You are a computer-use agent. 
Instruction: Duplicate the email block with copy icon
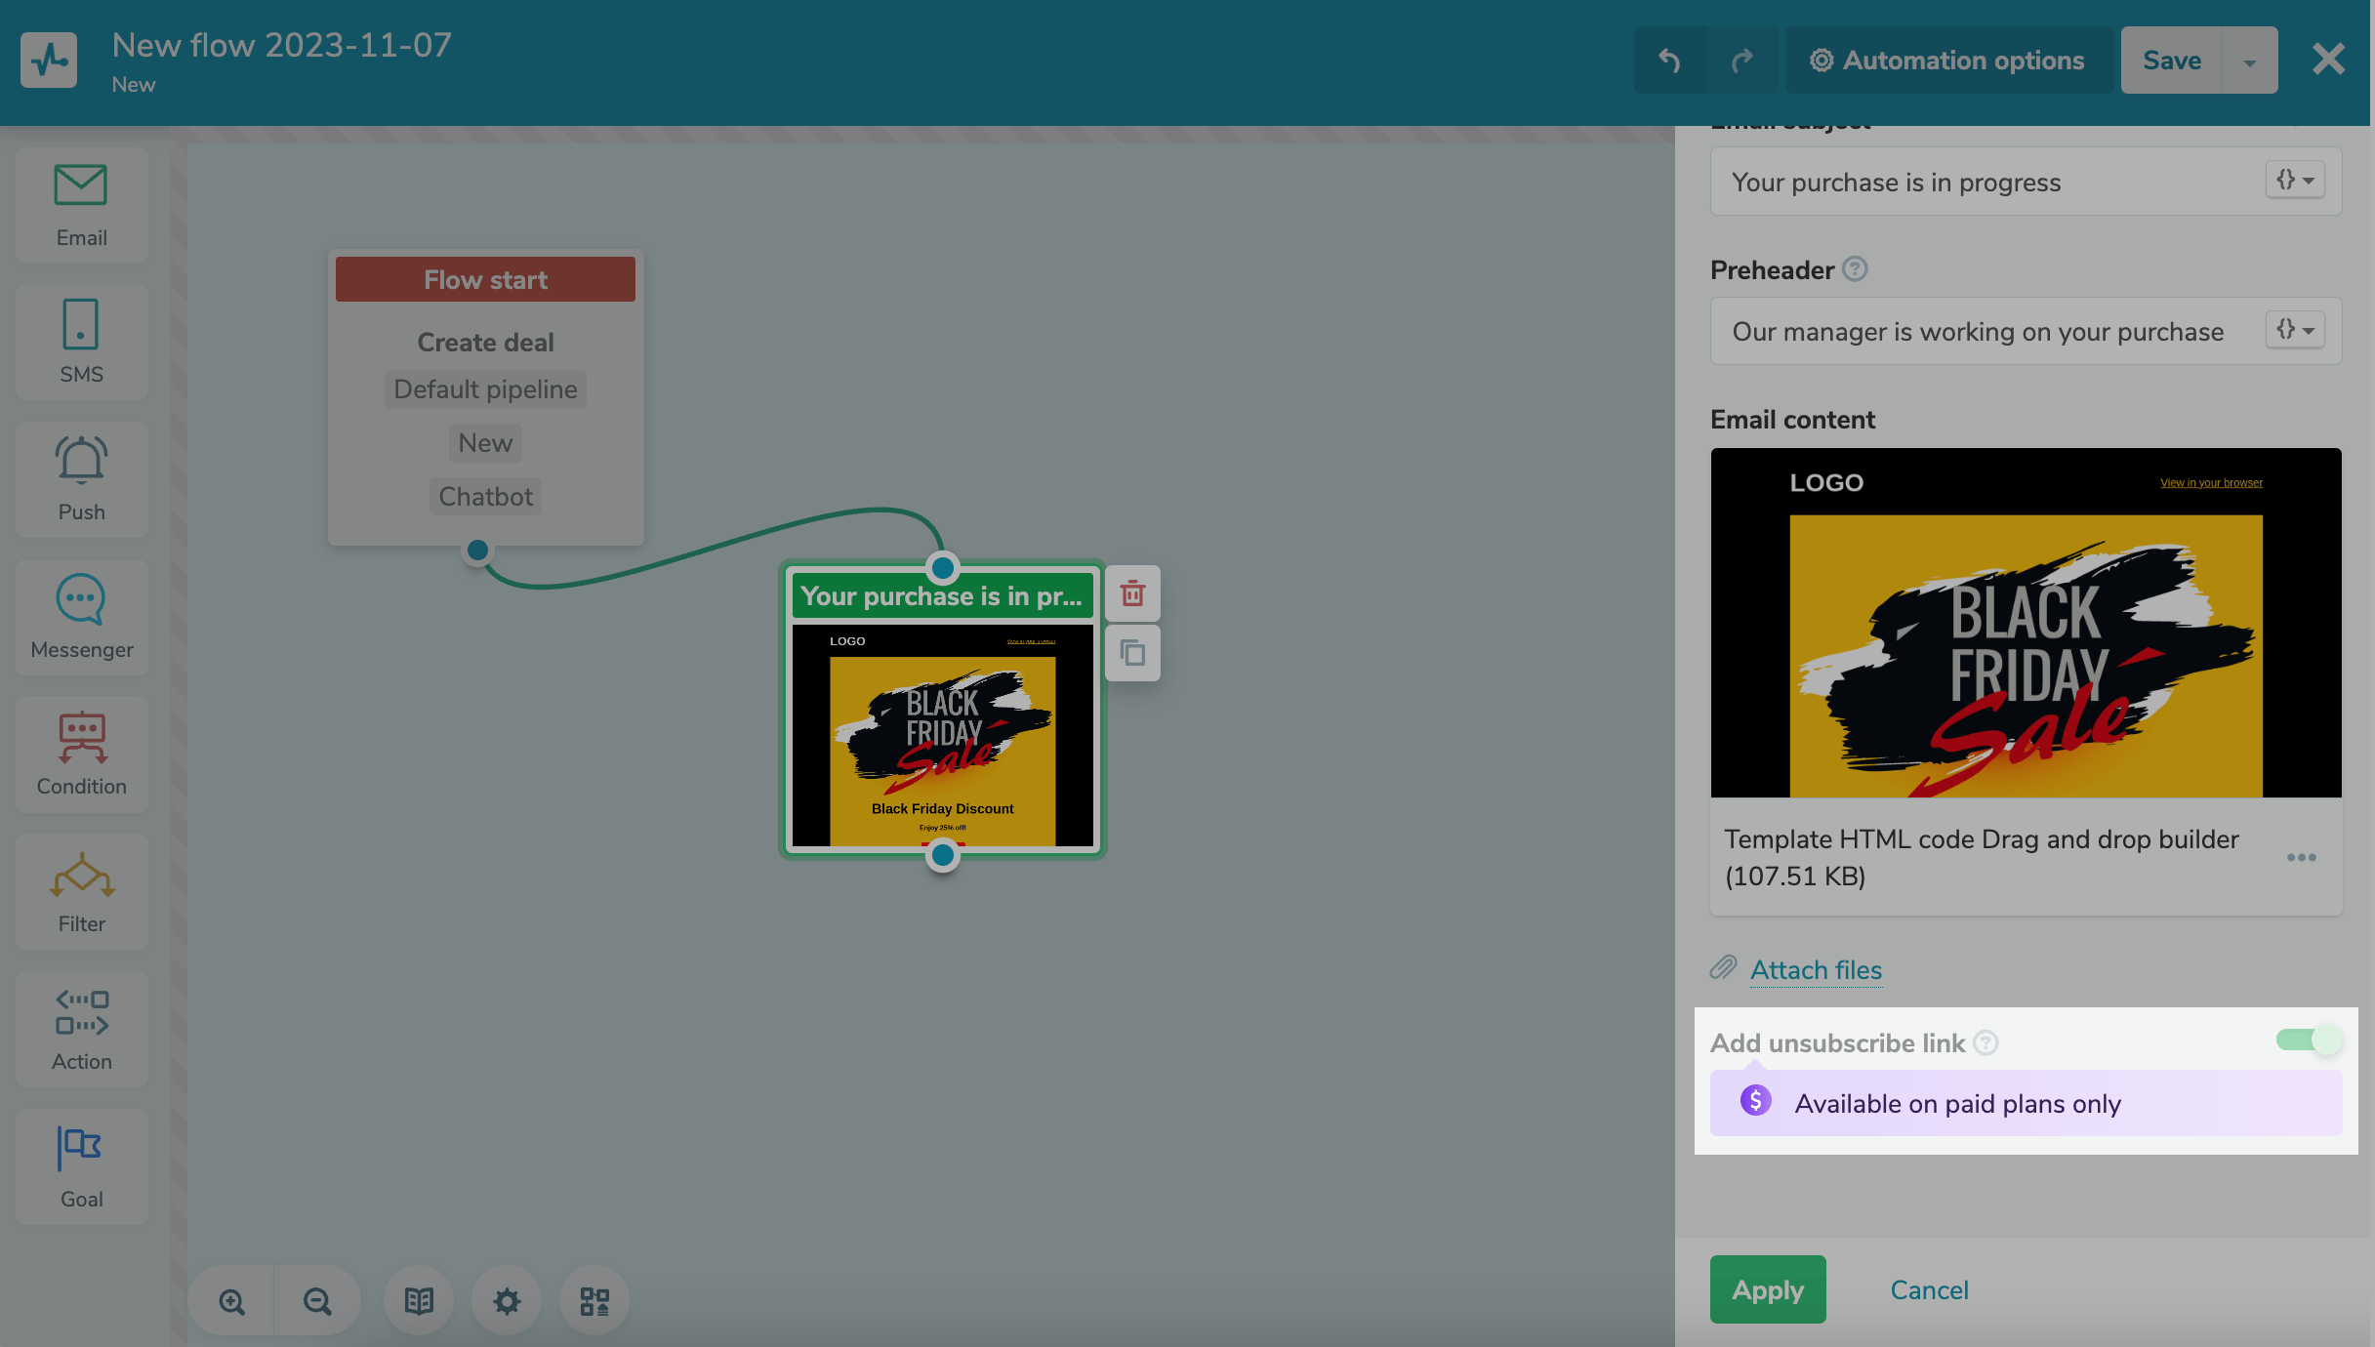point(1132,652)
